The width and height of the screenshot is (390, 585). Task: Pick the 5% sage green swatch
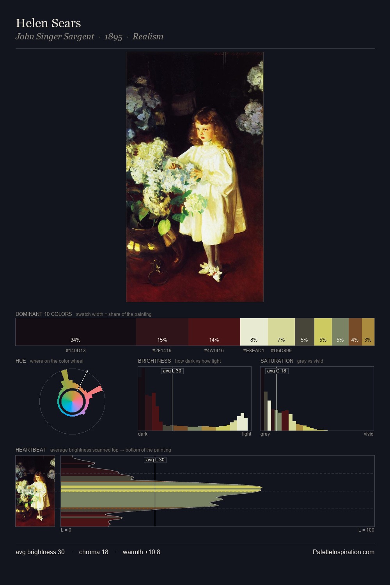(340, 332)
